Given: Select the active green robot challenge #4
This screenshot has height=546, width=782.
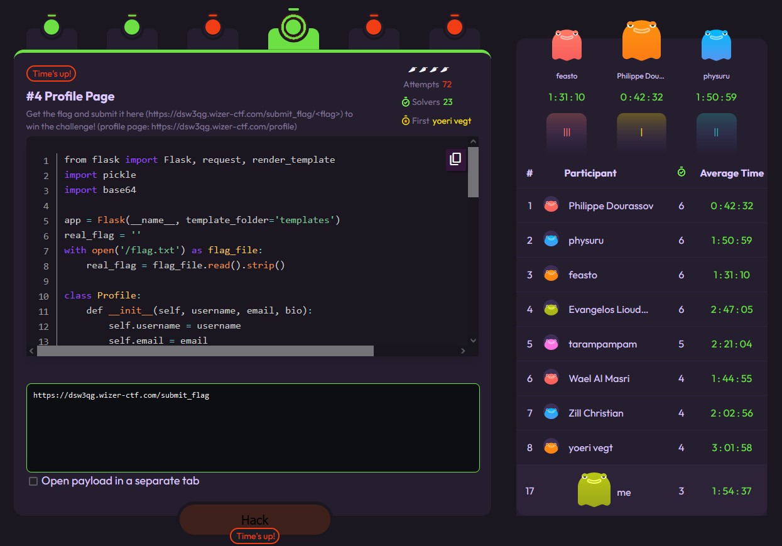Looking at the screenshot, I should (x=293, y=26).
